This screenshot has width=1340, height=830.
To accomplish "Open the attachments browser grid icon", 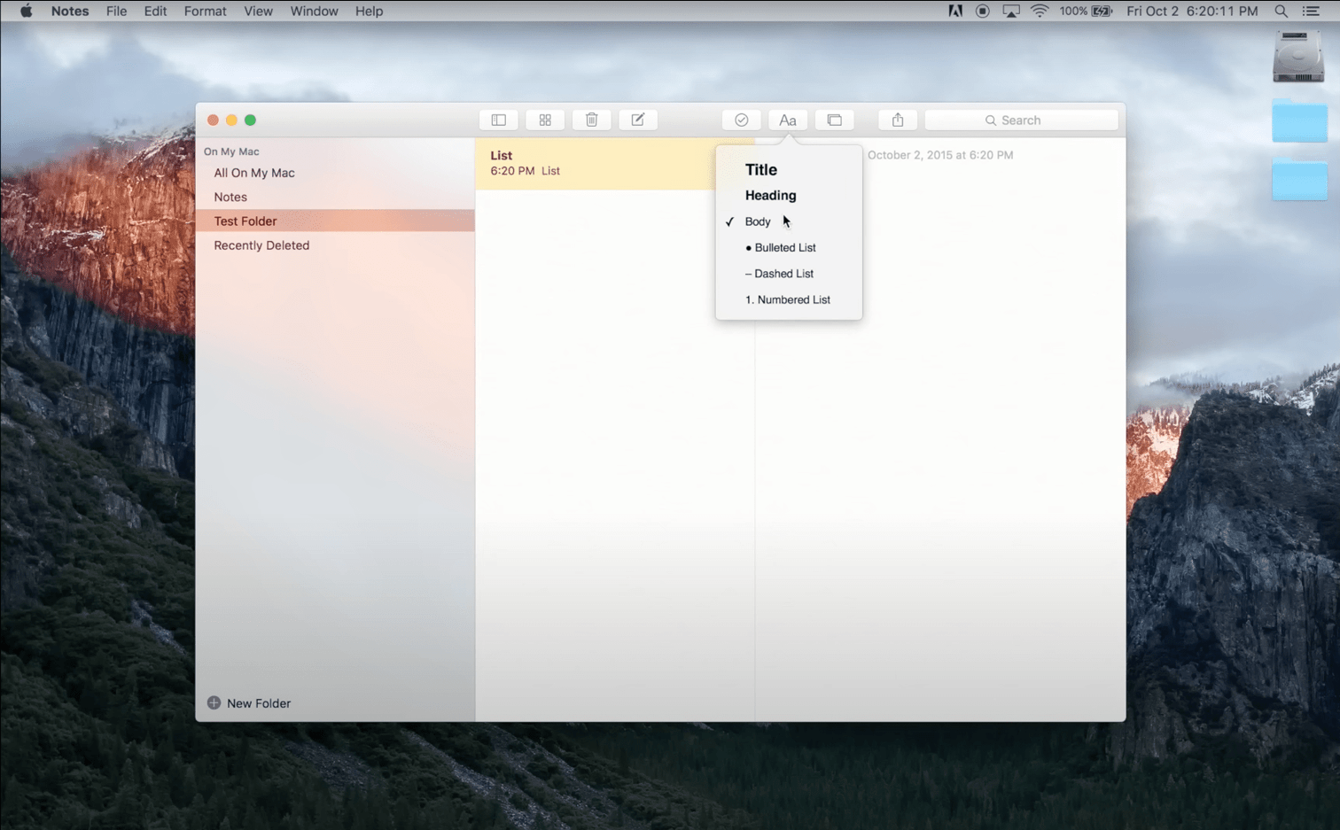I will pos(545,120).
